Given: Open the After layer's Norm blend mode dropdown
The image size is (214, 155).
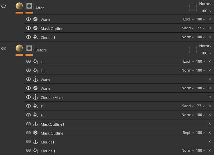Looking at the screenshot, I should 205,4.
